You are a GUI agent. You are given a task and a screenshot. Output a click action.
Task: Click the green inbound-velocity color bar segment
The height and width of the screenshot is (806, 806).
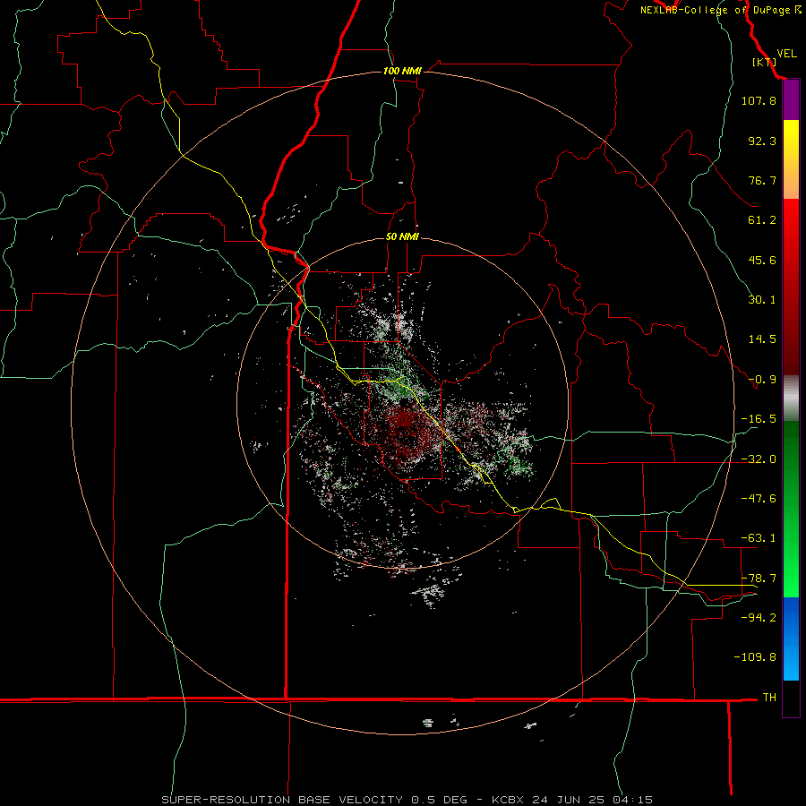point(791,509)
